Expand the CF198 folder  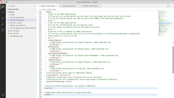[12, 15]
